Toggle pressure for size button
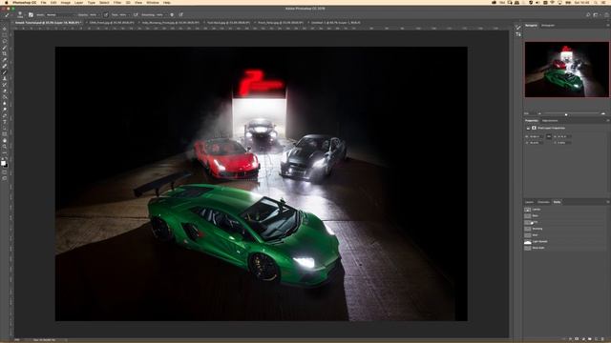Screen dimensions: 611x343 (180, 15)
